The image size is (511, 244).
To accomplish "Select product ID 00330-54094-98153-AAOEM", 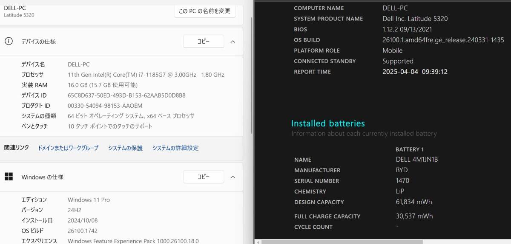I will click(105, 106).
